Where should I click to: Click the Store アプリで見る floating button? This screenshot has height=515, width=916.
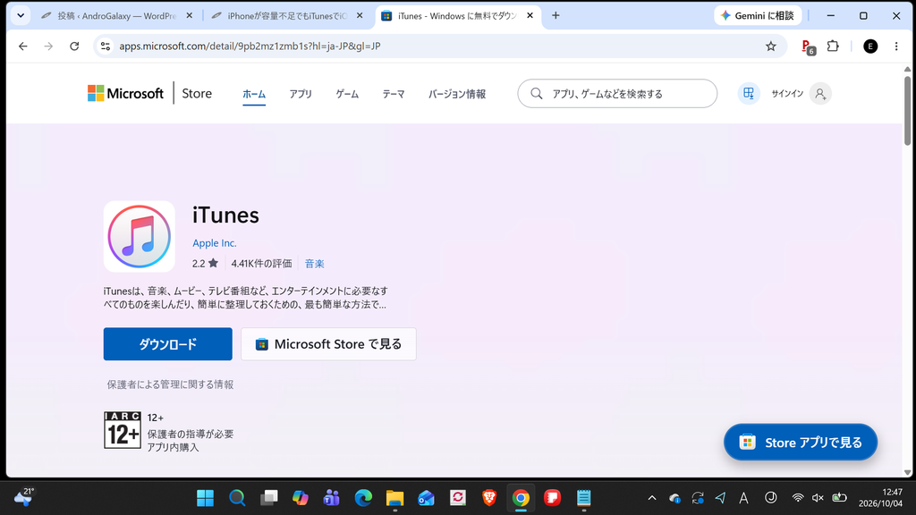click(x=801, y=442)
